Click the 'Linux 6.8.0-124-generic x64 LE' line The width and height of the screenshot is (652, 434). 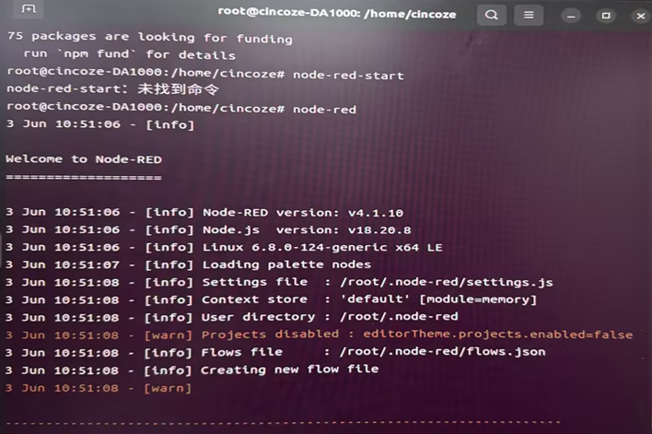(224, 247)
